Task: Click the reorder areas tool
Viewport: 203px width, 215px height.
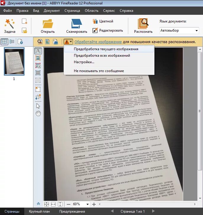Action: pos(38,97)
